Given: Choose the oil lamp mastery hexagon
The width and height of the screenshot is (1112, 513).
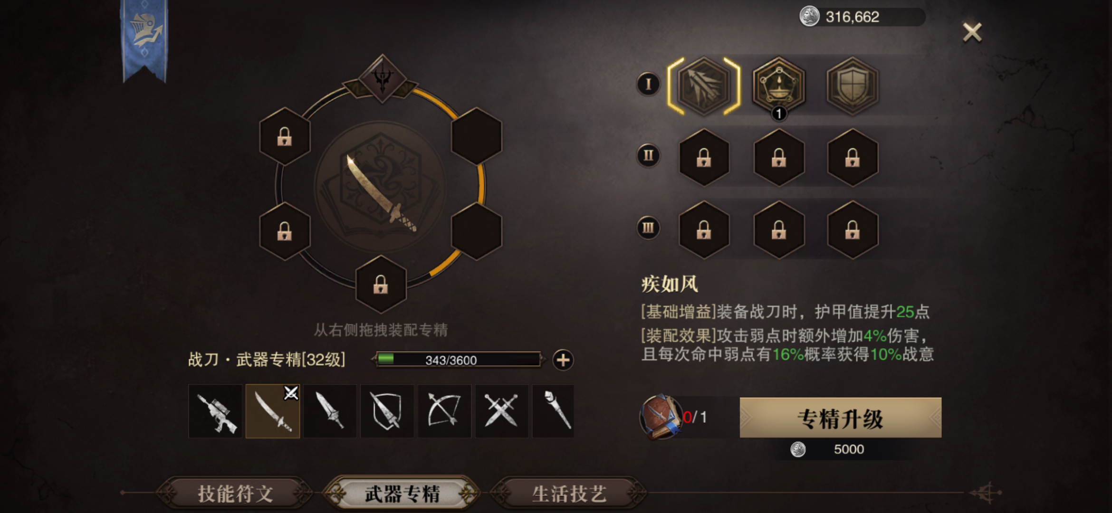Looking at the screenshot, I should [x=778, y=86].
